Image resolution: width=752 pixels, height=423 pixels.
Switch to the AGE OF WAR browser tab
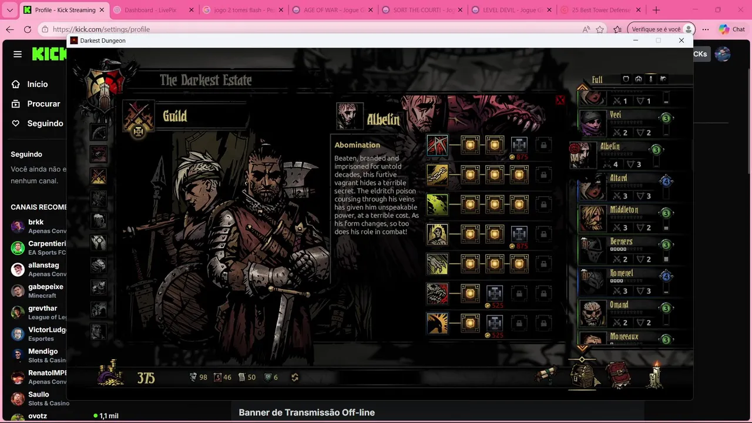click(334, 10)
